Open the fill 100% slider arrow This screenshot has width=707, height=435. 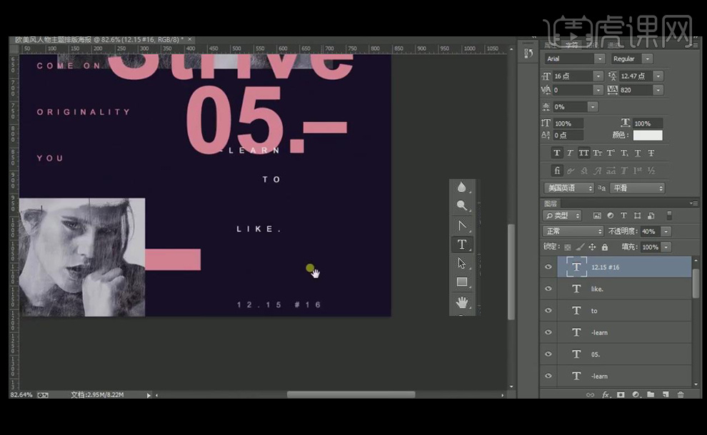666,247
